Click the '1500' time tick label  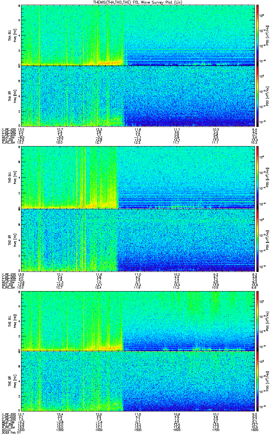pos(138,430)
